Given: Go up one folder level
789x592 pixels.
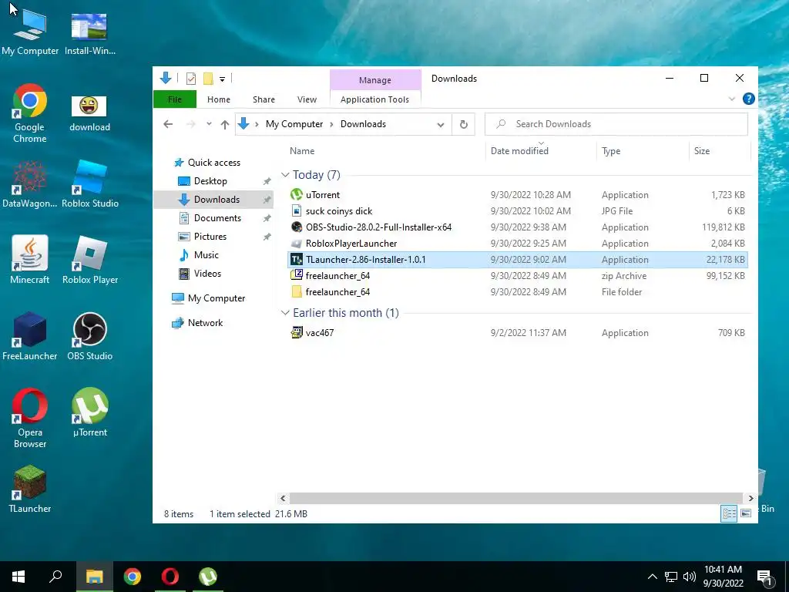Looking at the screenshot, I should pos(224,124).
